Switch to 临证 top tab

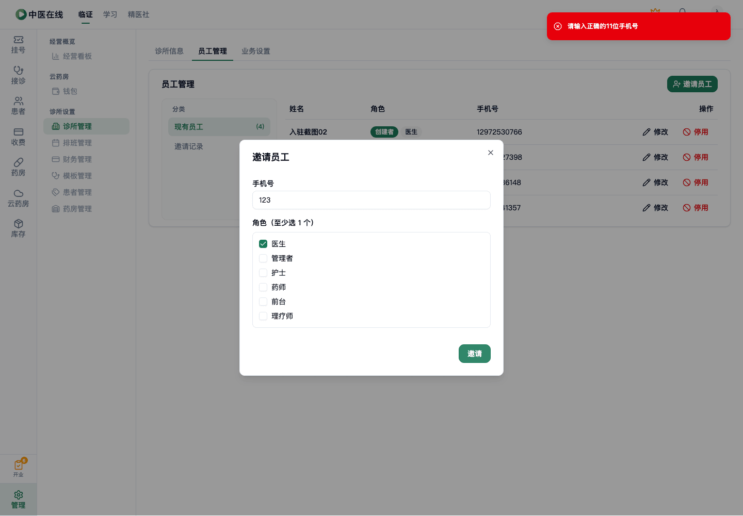click(86, 14)
